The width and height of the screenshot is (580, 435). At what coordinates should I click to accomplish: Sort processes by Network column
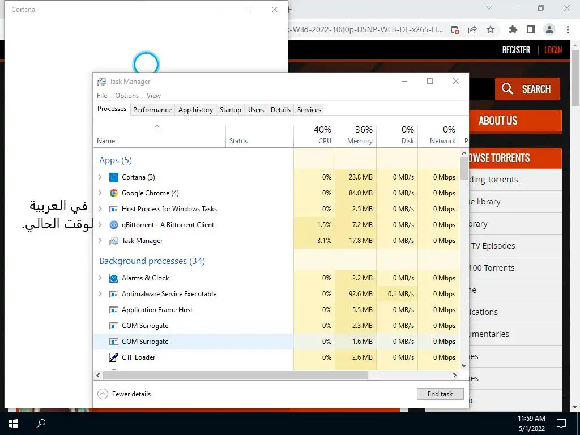tap(439, 135)
